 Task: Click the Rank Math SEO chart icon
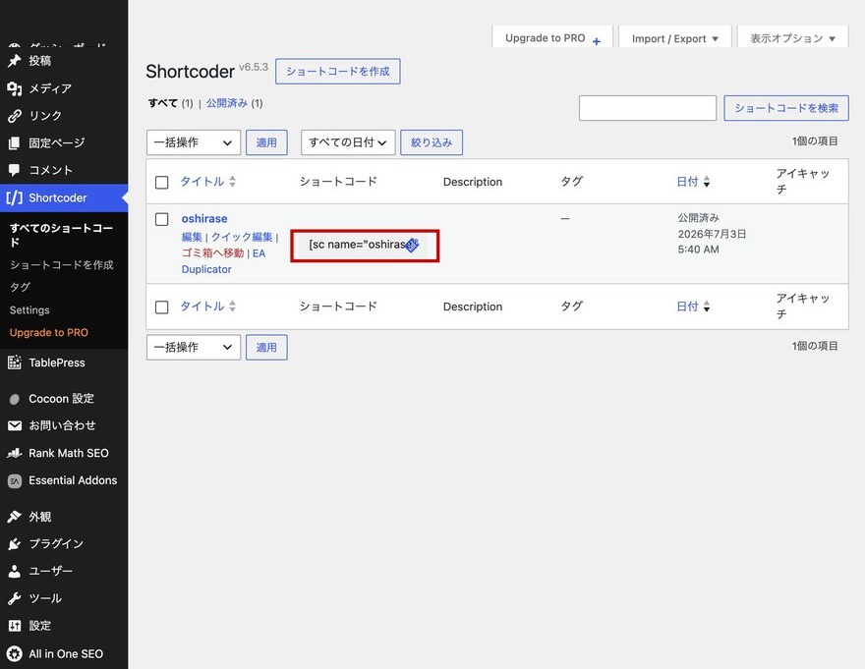(15, 453)
